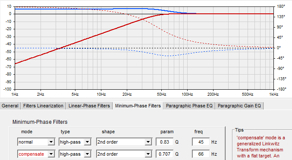
Task: Click the -100 label on the gain axis
Action: click(x=7, y=89)
